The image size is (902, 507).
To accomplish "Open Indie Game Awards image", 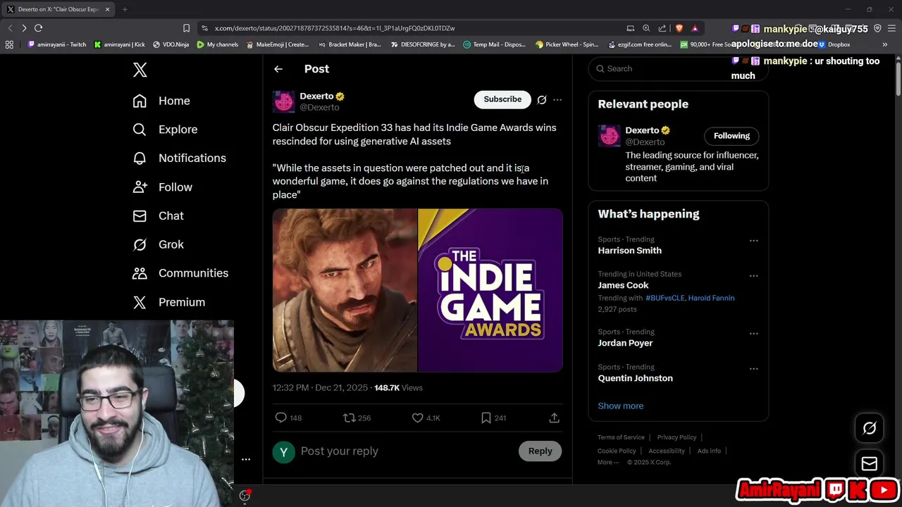I will (x=490, y=290).
